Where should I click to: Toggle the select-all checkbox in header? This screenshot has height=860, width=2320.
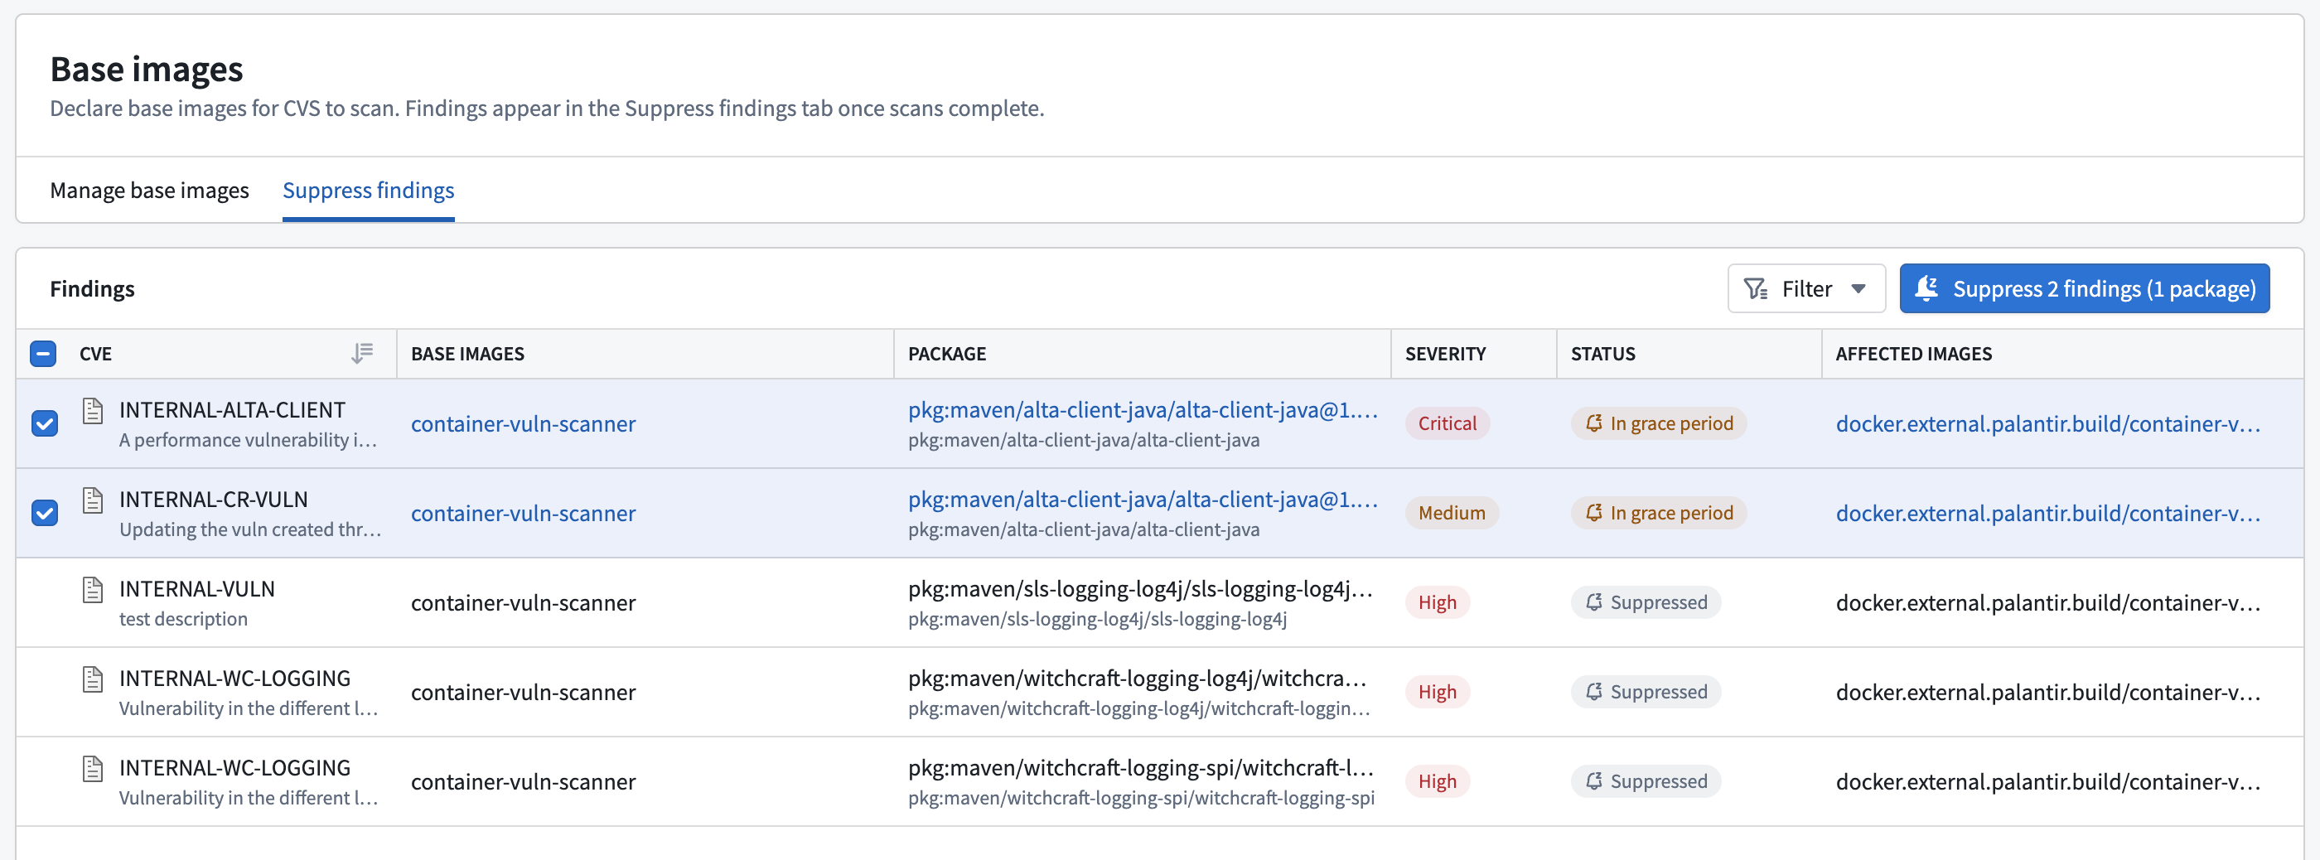click(x=43, y=354)
